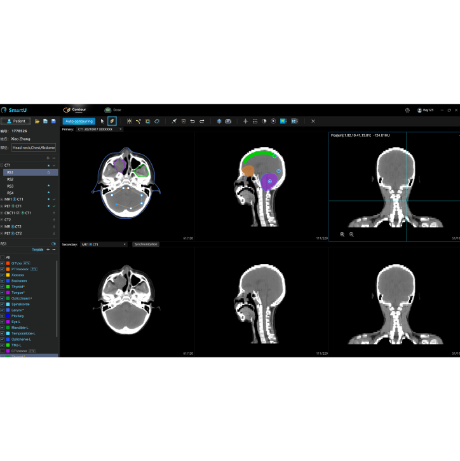Toggle the RS1 display switch
The image size is (460, 461).
[54, 244]
